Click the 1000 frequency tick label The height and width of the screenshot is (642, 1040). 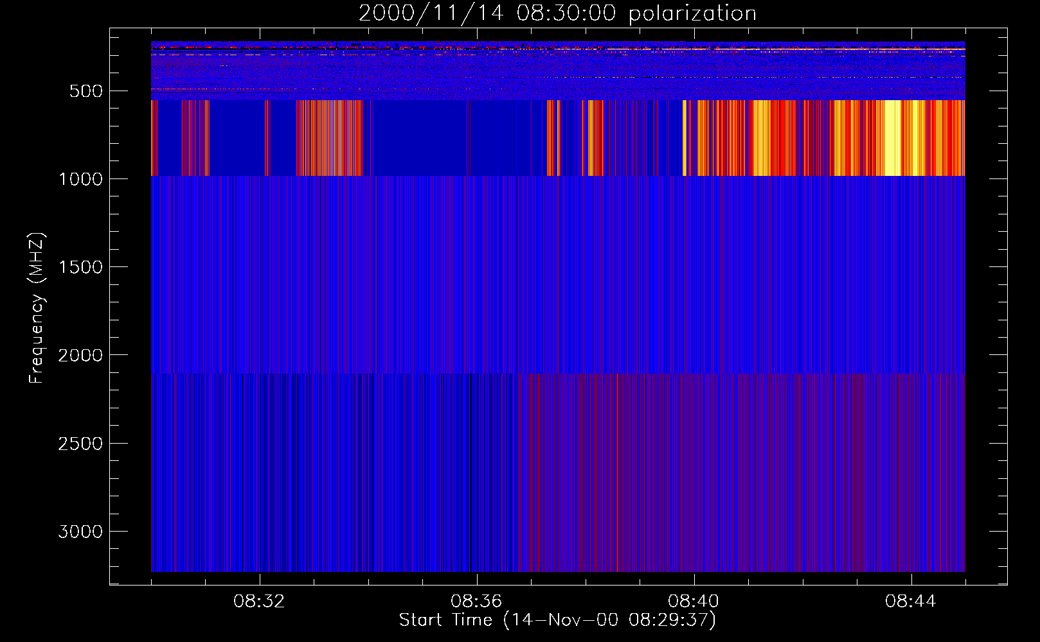(80, 179)
